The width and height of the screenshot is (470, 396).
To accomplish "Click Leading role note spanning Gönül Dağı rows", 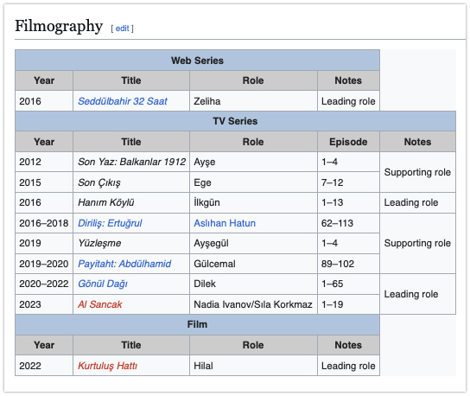I will coord(417,294).
